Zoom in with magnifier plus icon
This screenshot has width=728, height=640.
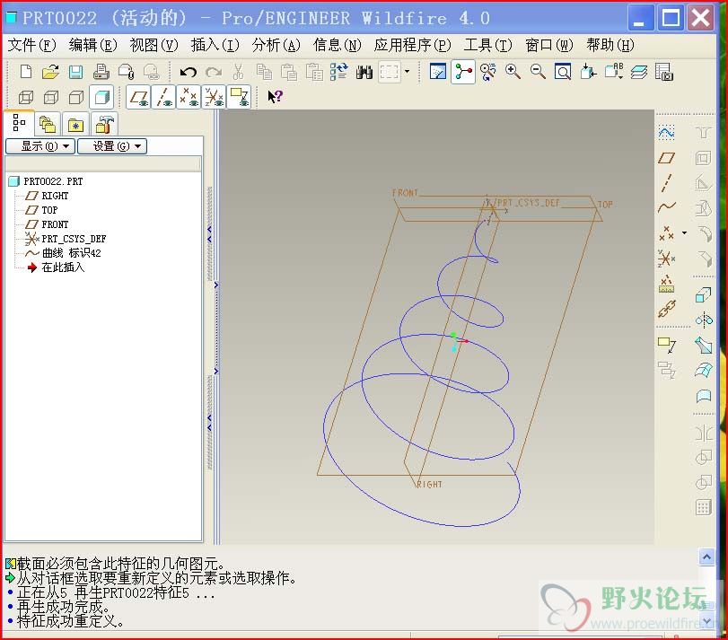pyautogui.click(x=513, y=72)
